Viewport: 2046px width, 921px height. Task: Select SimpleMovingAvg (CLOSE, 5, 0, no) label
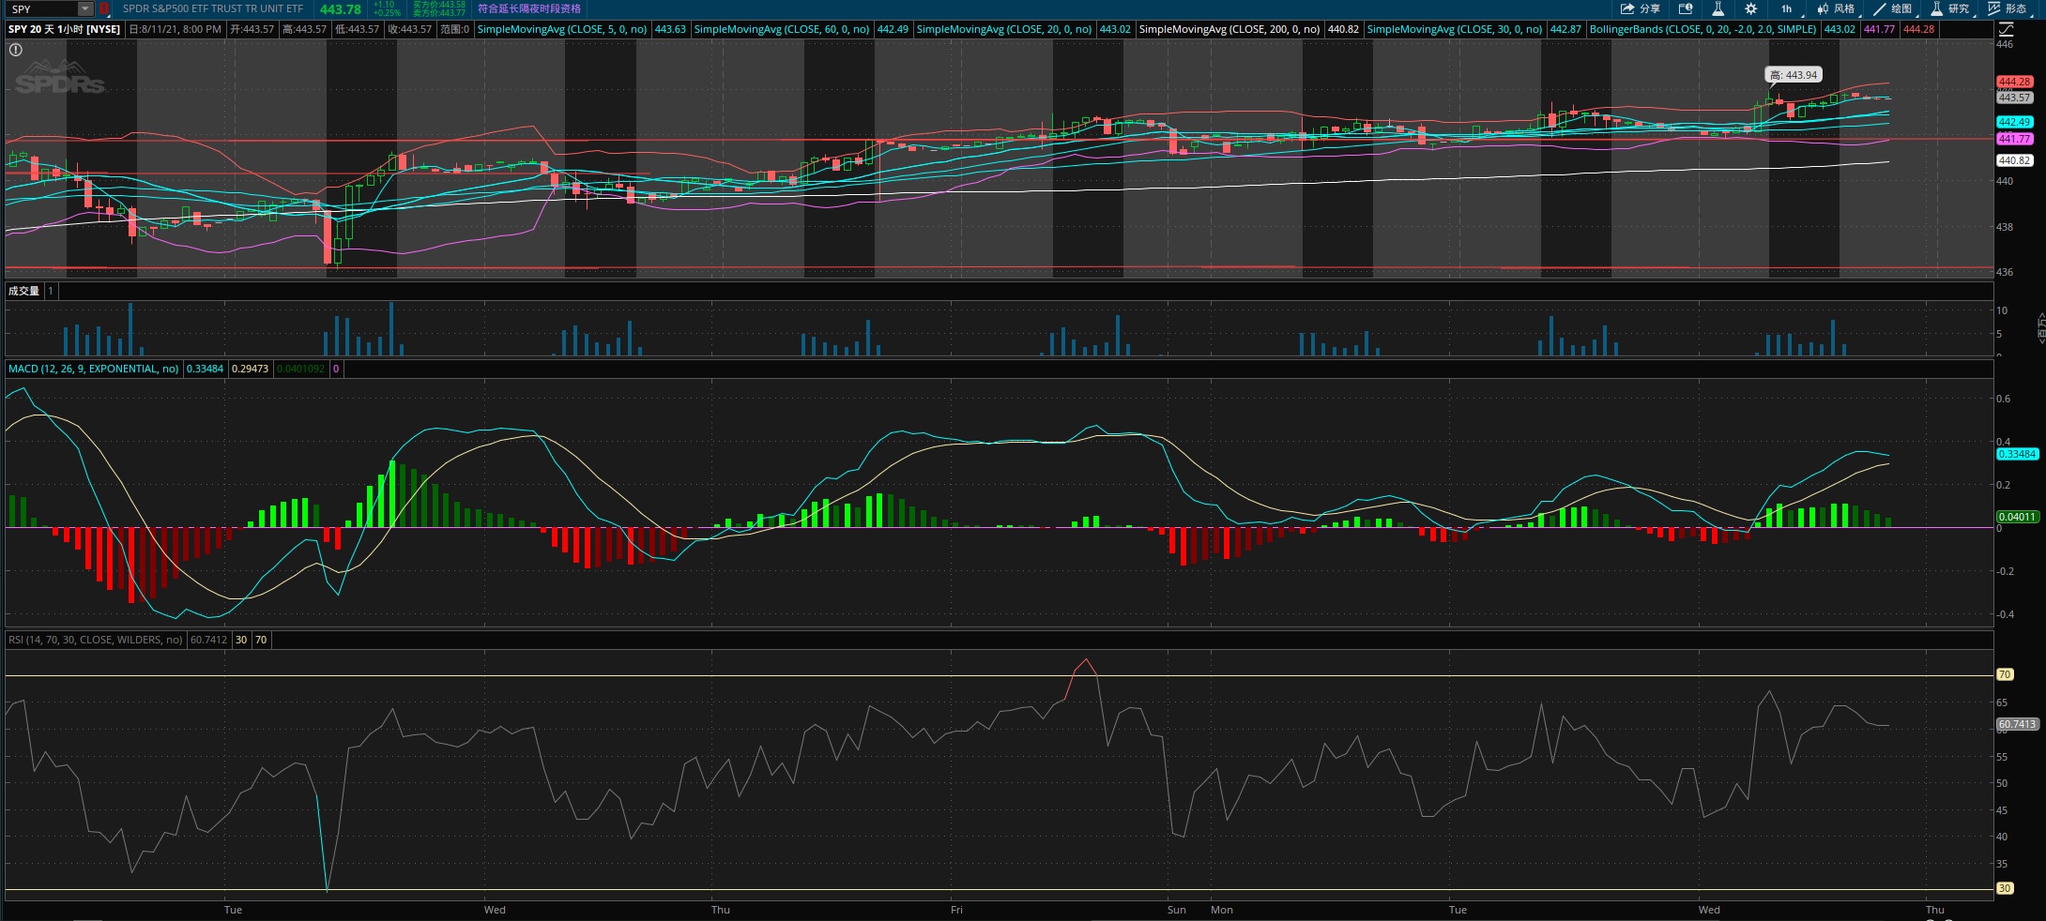click(x=562, y=29)
